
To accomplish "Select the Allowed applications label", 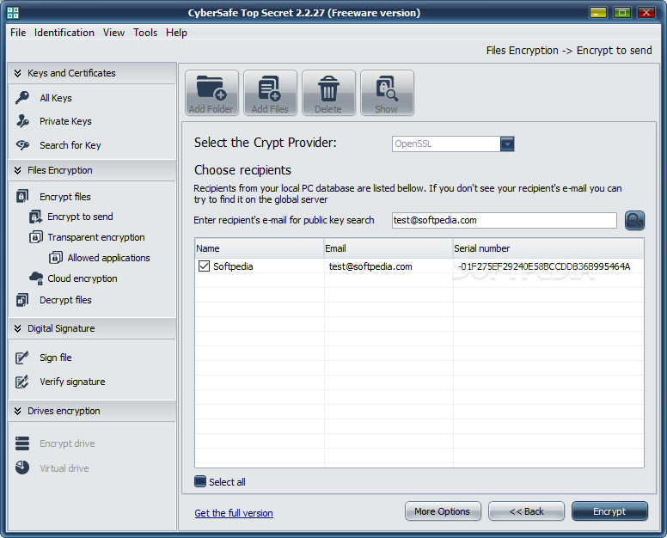I will click(108, 258).
